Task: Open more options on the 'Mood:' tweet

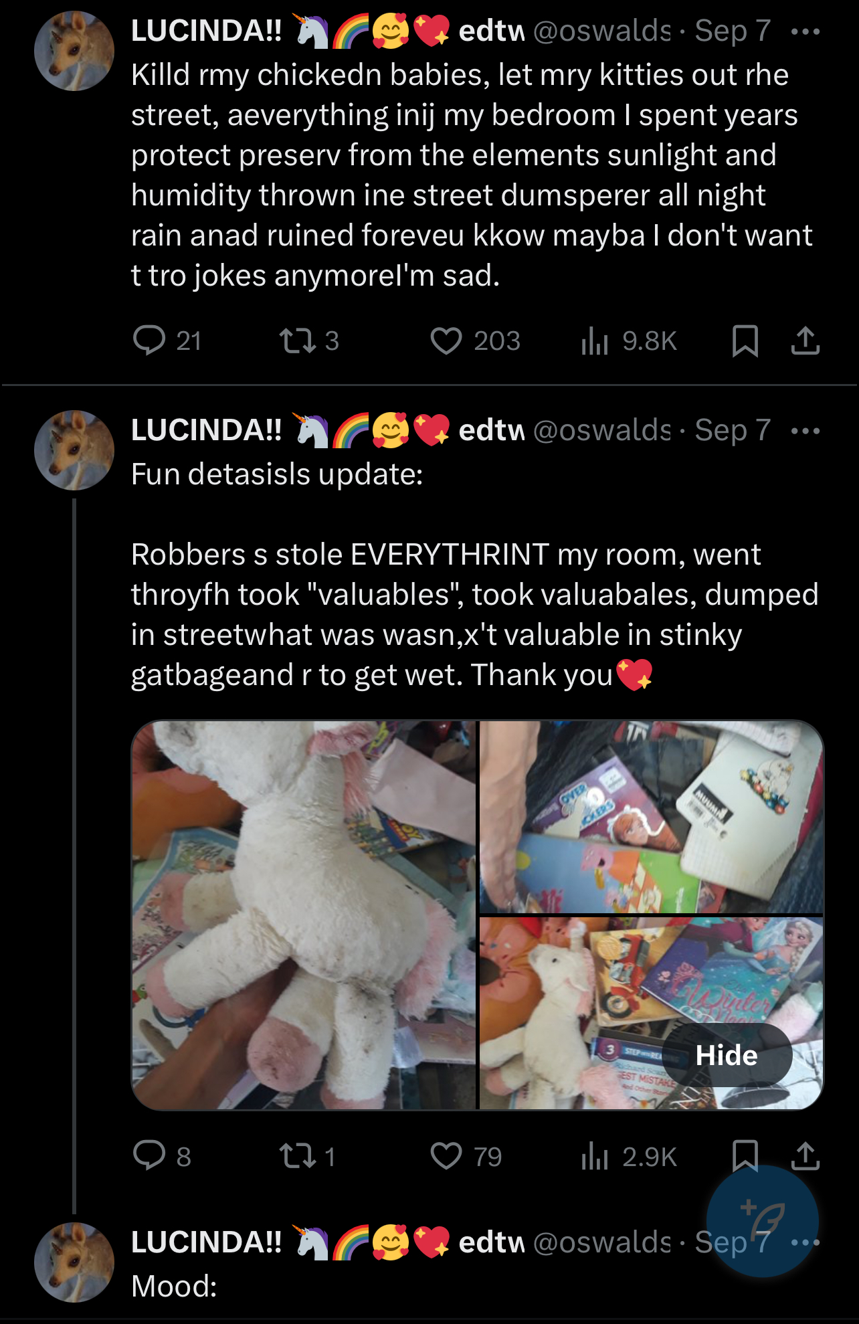Action: coord(805,1243)
